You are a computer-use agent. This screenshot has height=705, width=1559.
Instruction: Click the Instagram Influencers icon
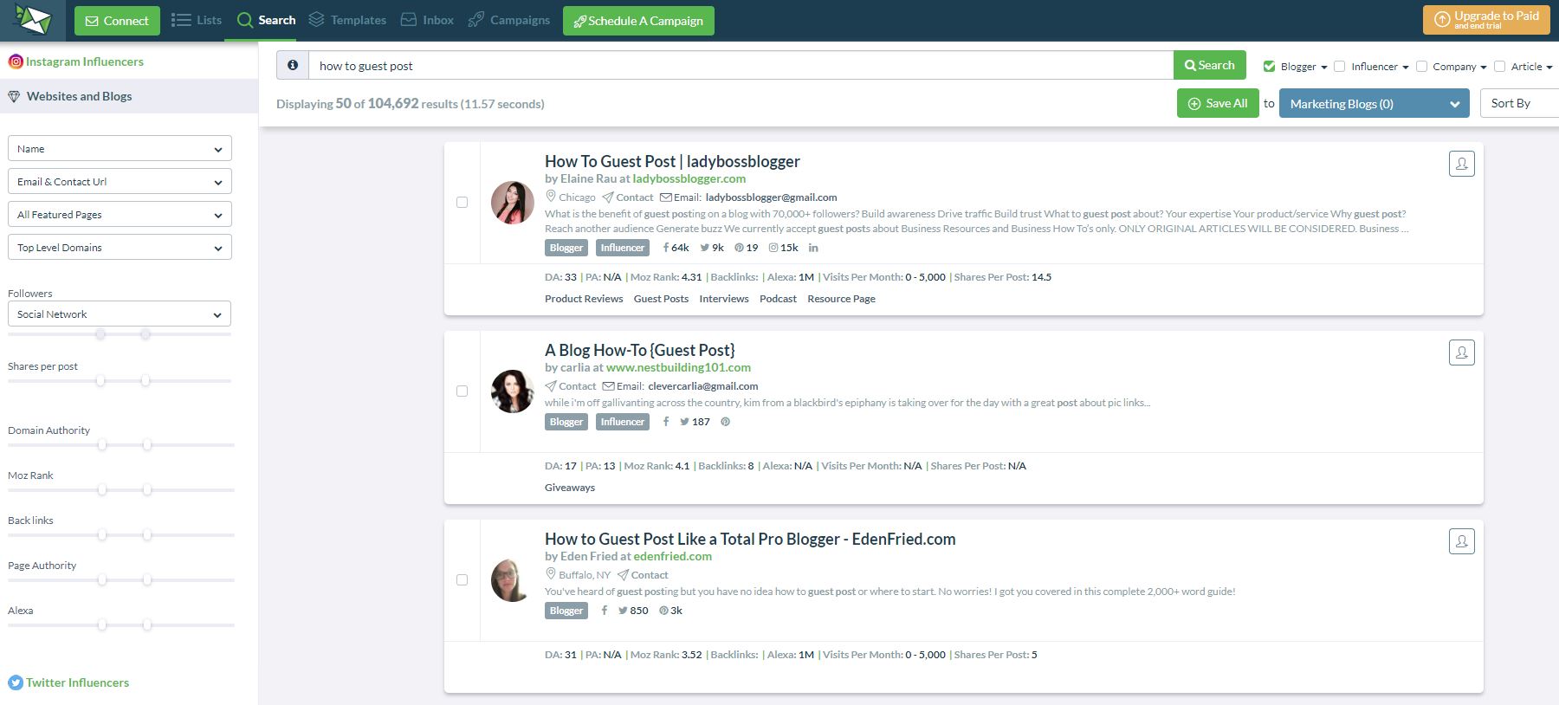pyautogui.click(x=16, y=61)
